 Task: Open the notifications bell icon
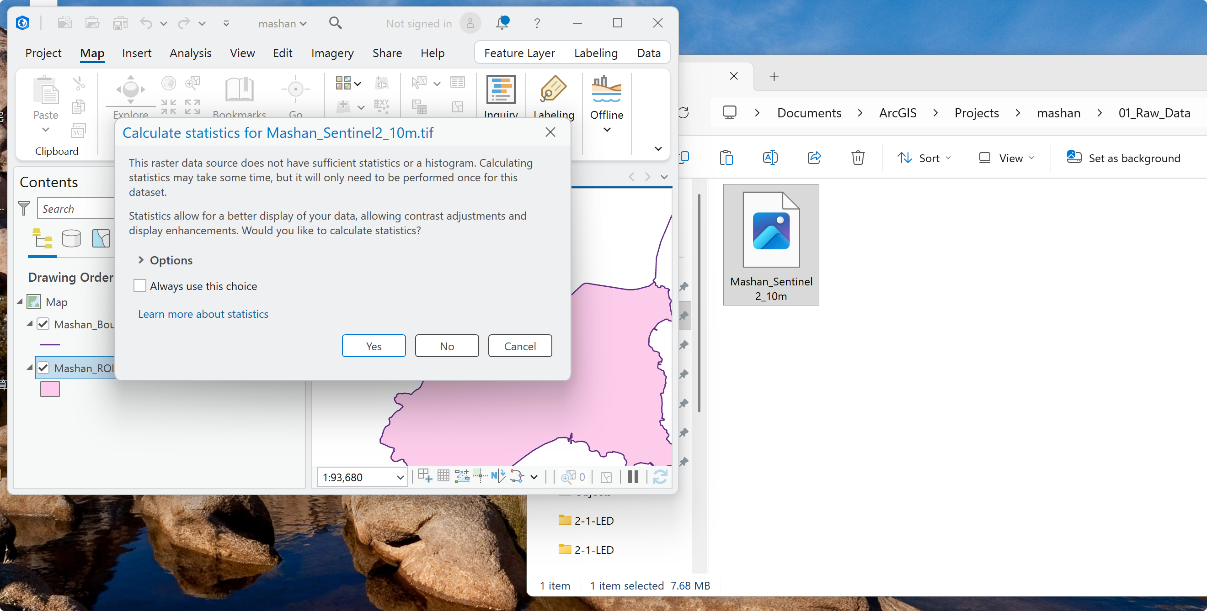pos(502,22)
